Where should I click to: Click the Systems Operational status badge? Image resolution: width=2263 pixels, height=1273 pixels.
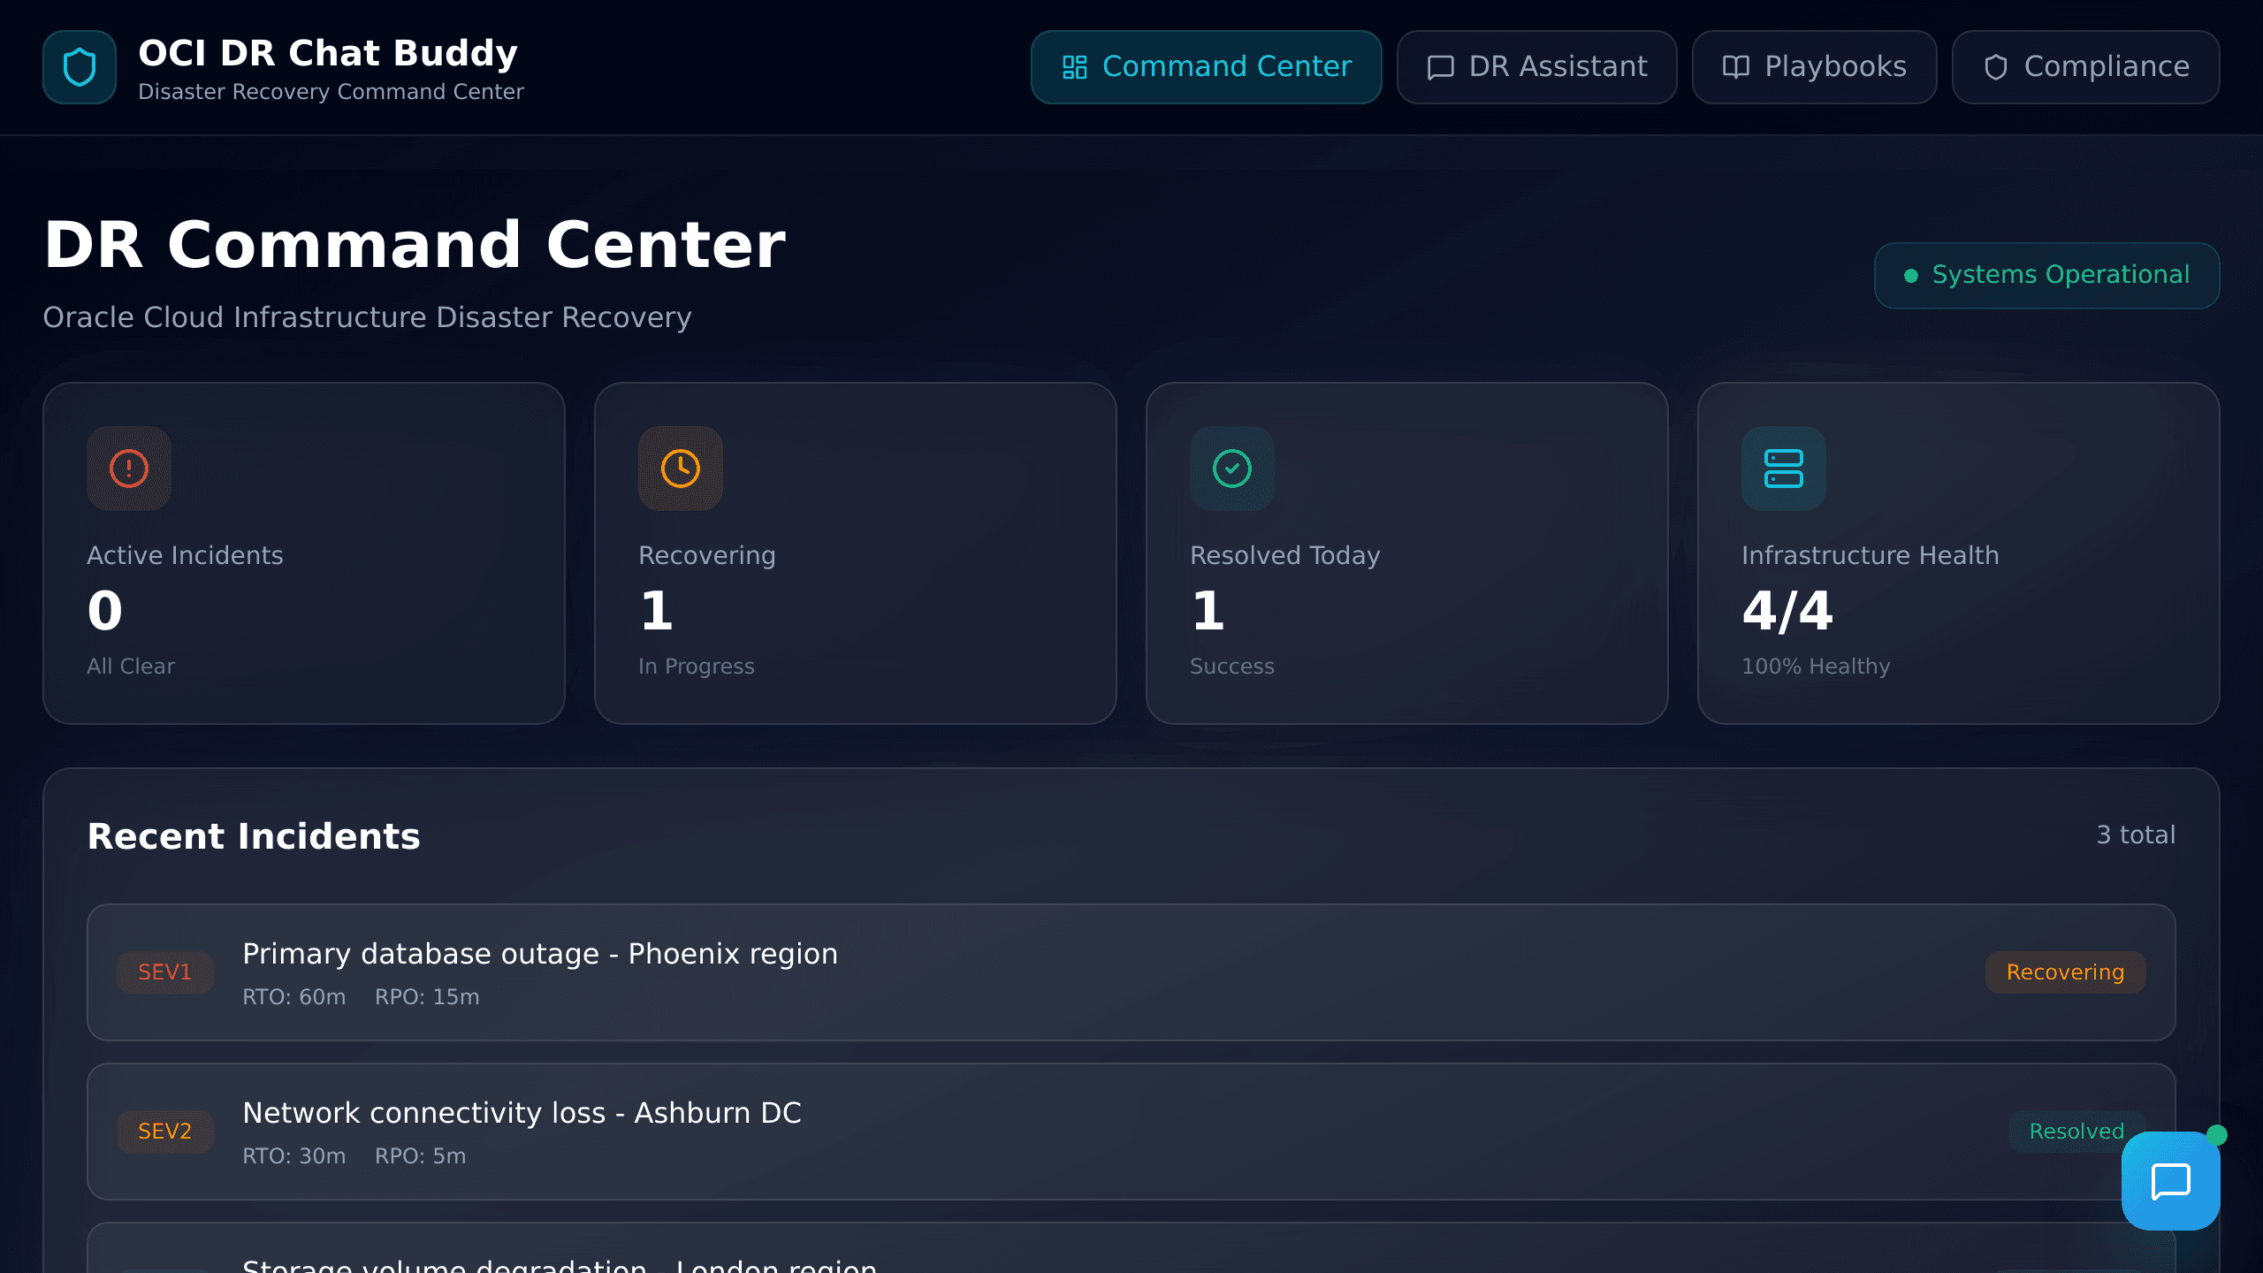click(x=2047, y=276)
